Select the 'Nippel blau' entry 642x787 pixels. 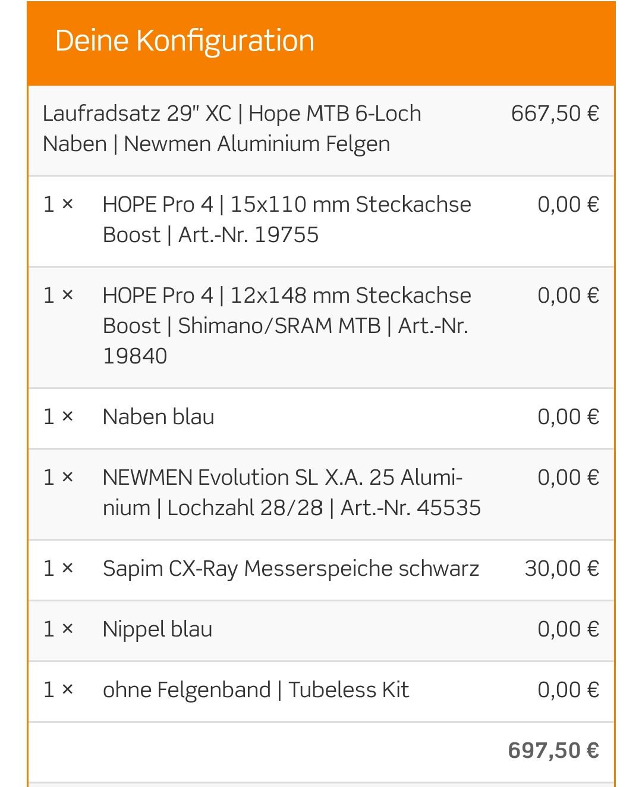158,629
